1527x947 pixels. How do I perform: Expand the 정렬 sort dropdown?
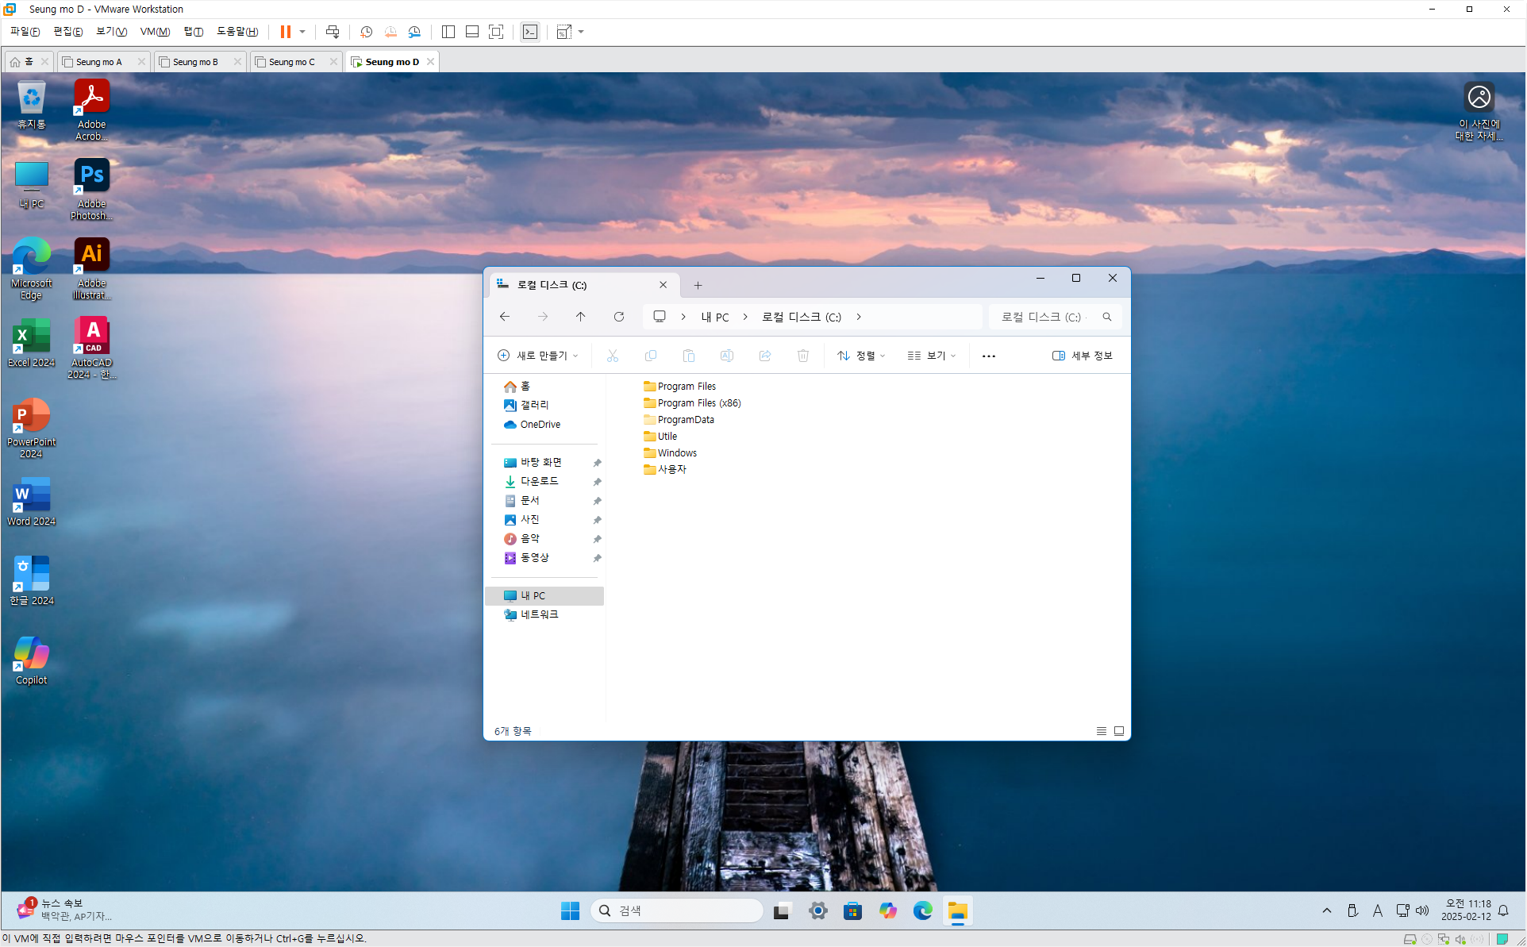click(861, 356)
